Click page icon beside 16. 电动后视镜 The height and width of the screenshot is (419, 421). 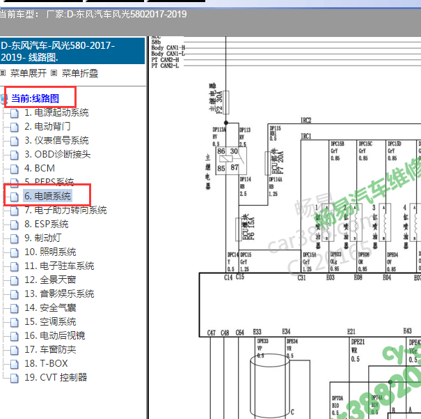tap(15, 337)
